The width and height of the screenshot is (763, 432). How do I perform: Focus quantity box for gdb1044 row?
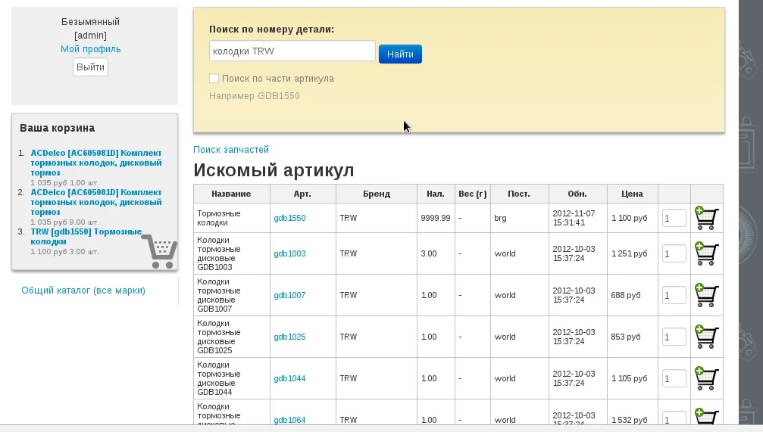point(674,378)
